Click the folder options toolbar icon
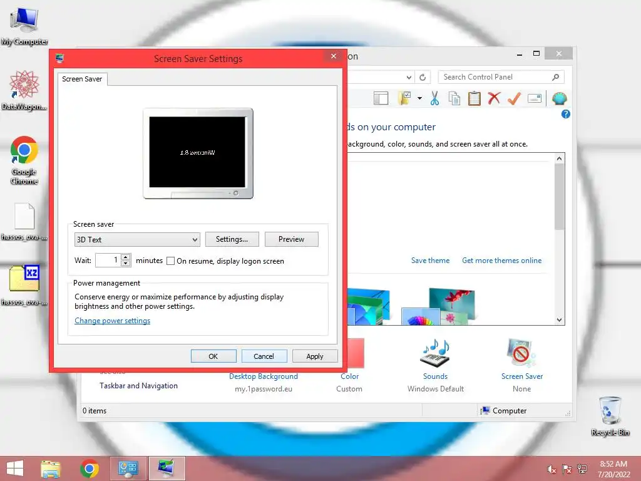The image size is (641, 481). coord(404,98)
